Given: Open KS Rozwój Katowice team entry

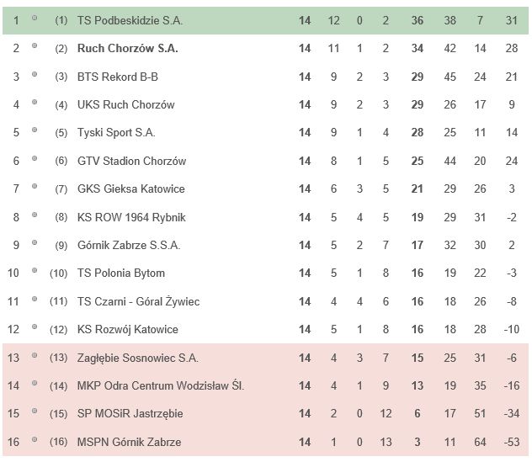Looking at the screenshot, I should [128, 329].
